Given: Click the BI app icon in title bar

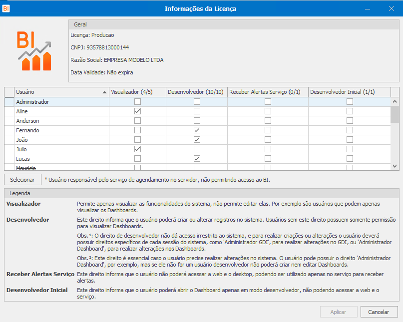Looking at the screenshot, I should 6,8.
